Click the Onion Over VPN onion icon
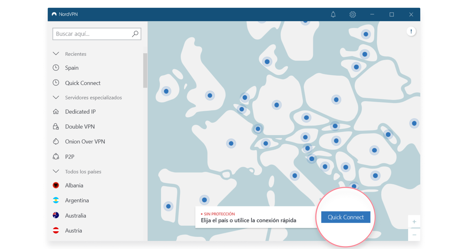The image size is (468, 249). [56, 141]
